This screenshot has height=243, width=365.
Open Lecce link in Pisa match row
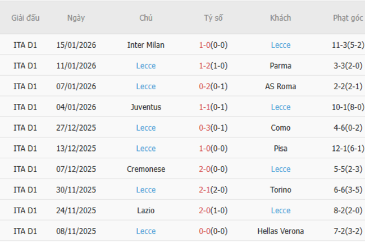pos(146,149)
